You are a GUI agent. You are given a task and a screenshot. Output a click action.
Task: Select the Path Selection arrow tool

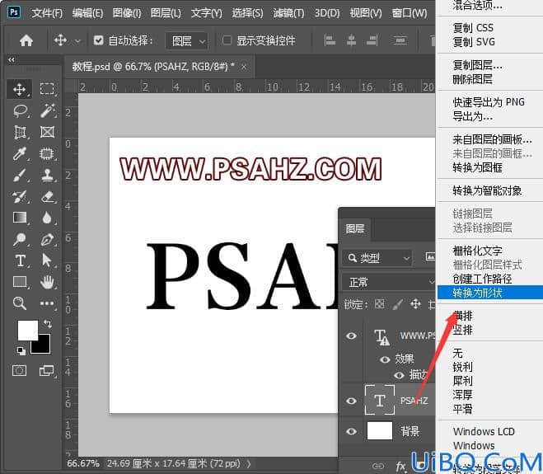(46, 260)
